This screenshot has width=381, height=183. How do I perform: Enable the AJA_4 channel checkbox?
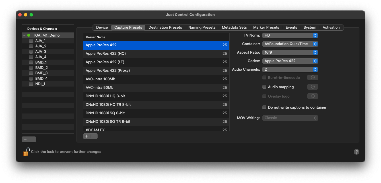click(x=31, y=57)
